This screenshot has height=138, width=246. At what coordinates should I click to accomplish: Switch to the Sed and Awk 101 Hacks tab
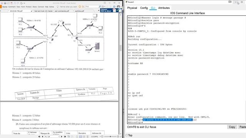(43, 11)
